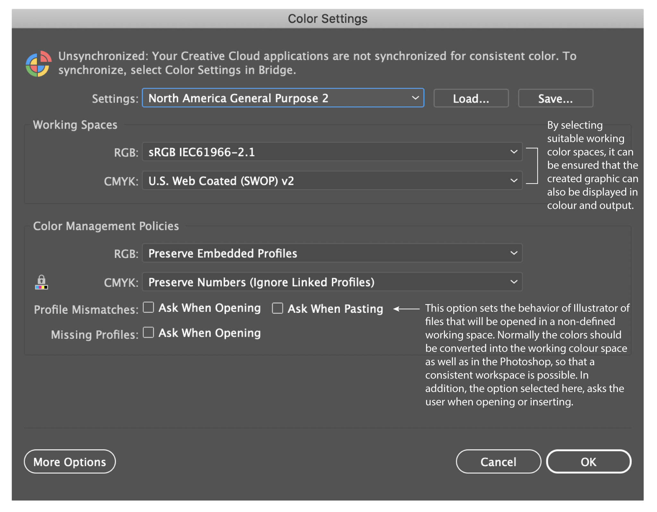Viewport: 657px width, 512px height.
Task: Click the Missing Profiles label
Action: (95, 335)
